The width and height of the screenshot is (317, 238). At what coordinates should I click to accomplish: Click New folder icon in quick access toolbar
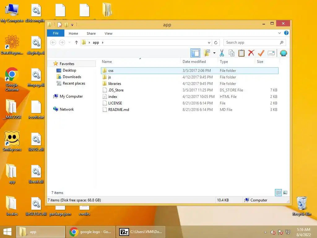pyautogui.click(x=66, y=25)
